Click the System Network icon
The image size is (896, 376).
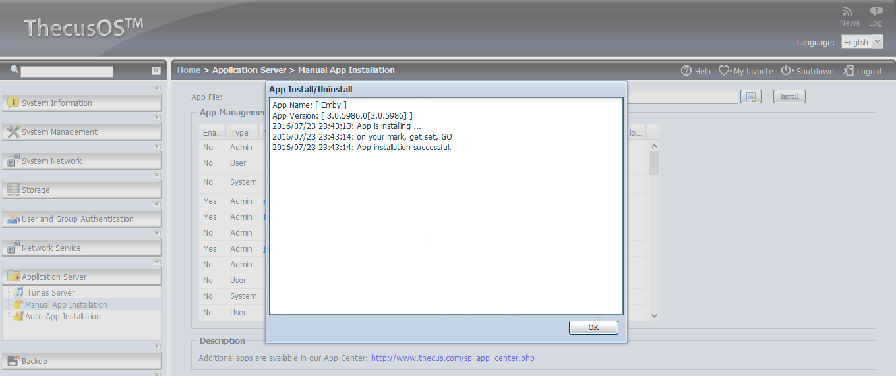pos(13,161)
